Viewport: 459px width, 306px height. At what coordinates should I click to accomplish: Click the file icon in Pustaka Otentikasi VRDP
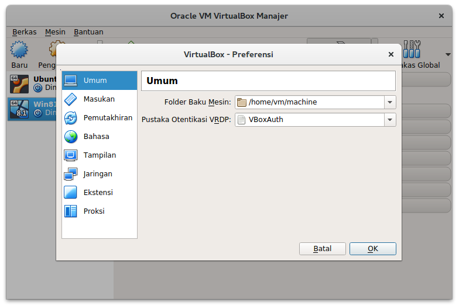241,120
